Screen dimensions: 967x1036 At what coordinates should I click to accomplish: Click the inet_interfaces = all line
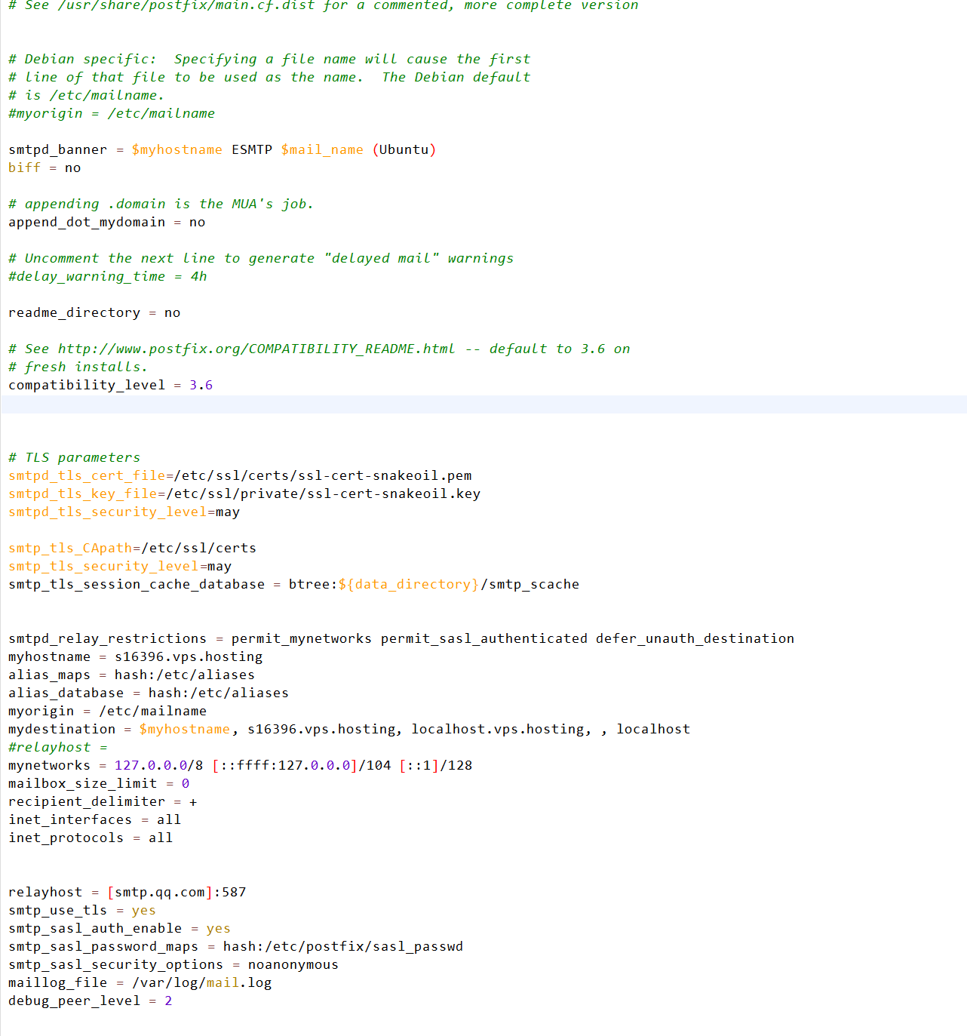tap(94, 819)
